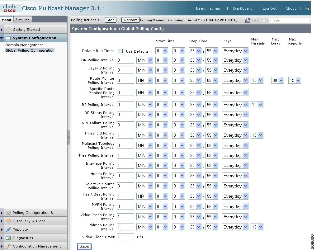The width and height of the screenshot is (316, 250).
Task: Switch to the Devices tab
Action: (22, 19)
